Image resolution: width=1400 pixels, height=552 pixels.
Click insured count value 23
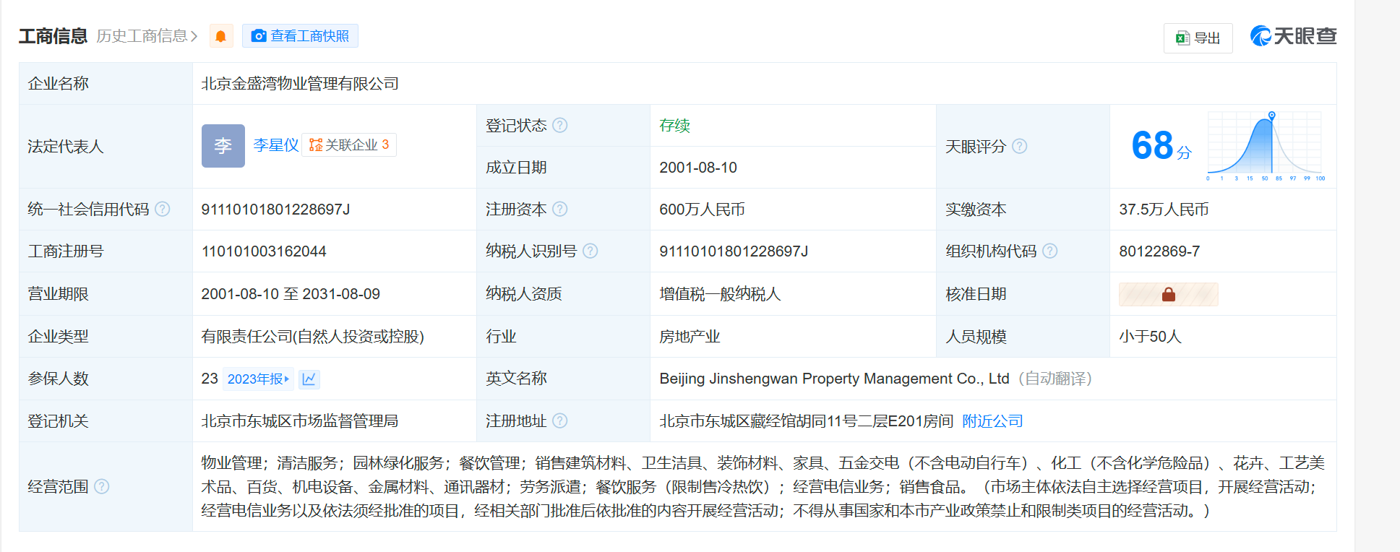tap(210, 379)
